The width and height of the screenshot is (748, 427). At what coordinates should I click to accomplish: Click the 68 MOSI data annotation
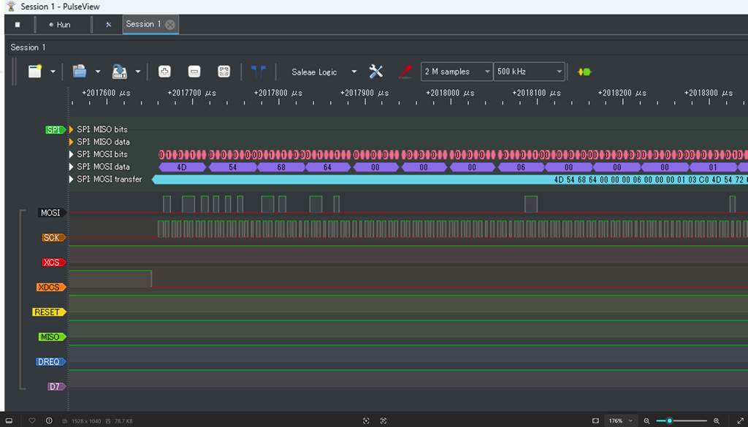tap(281, 167)
